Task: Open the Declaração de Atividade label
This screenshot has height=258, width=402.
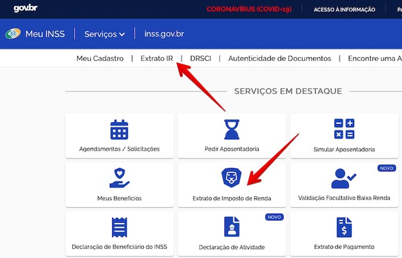Action: pos(232,247)
